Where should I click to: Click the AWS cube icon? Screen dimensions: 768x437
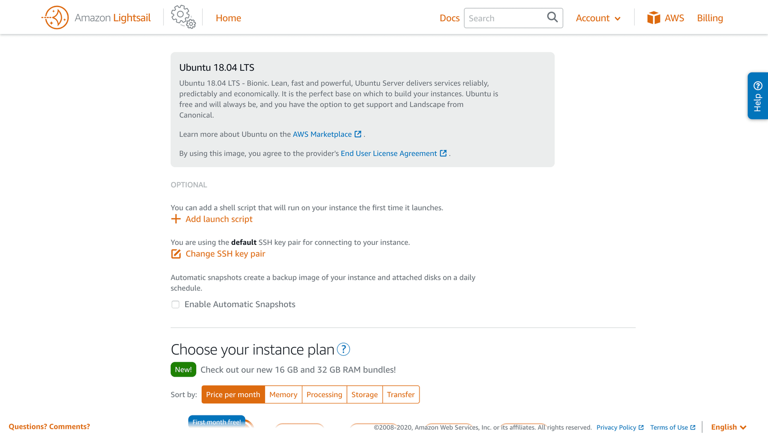[x=653, y=18]
